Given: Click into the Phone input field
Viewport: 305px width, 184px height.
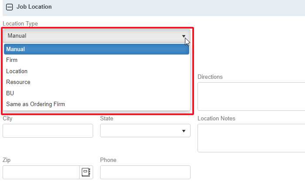Looking at the screenshot, I should [x=145, y=172].
